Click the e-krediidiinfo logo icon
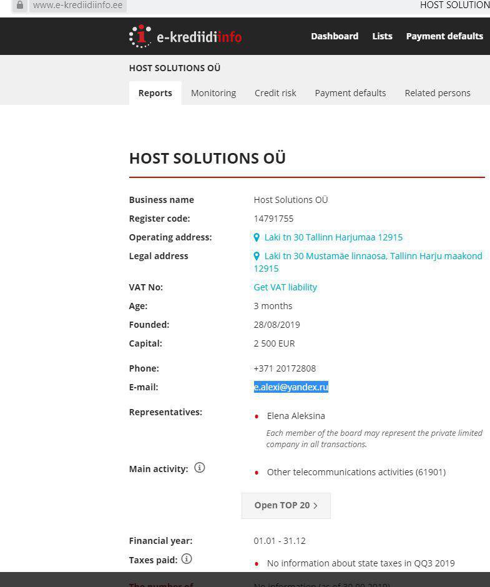The width and height of the screenshot is (490, 587). [140, 36]
